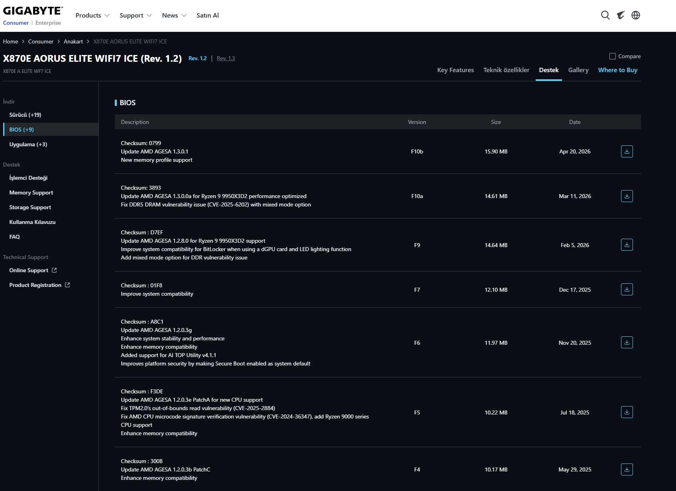Select the F10b version cell
676x491 pixels.
(417, 151)
